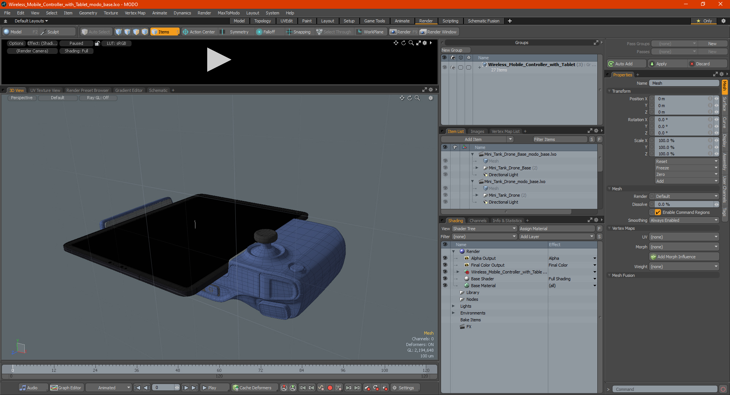Viewport: 730px width, 395px height.
Task: Open Action Center options
Action: (x=199, y=32)
